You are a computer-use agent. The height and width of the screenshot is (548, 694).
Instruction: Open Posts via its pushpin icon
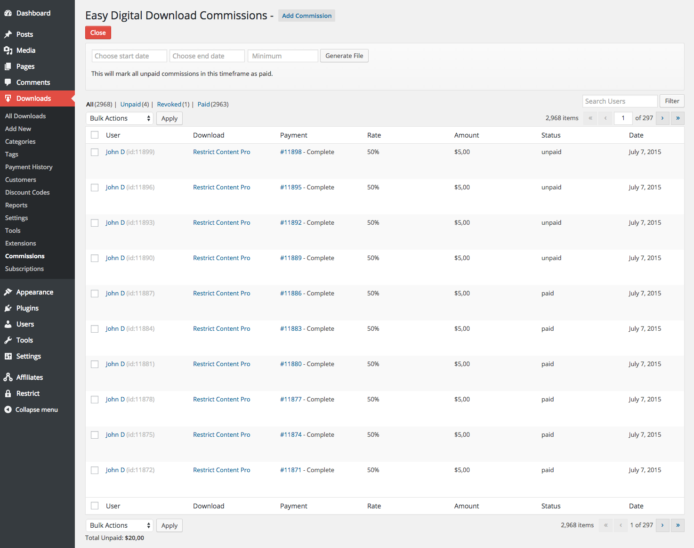[8, 34]
